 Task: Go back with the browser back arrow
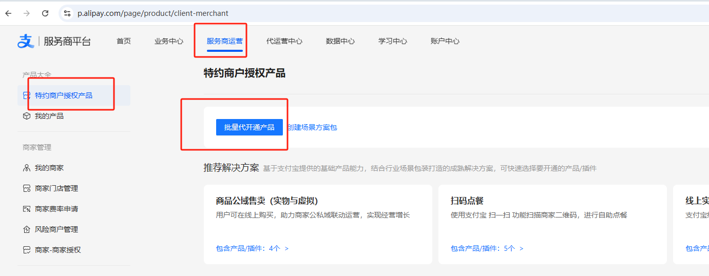pyautogui.click(x=8, y=13)
